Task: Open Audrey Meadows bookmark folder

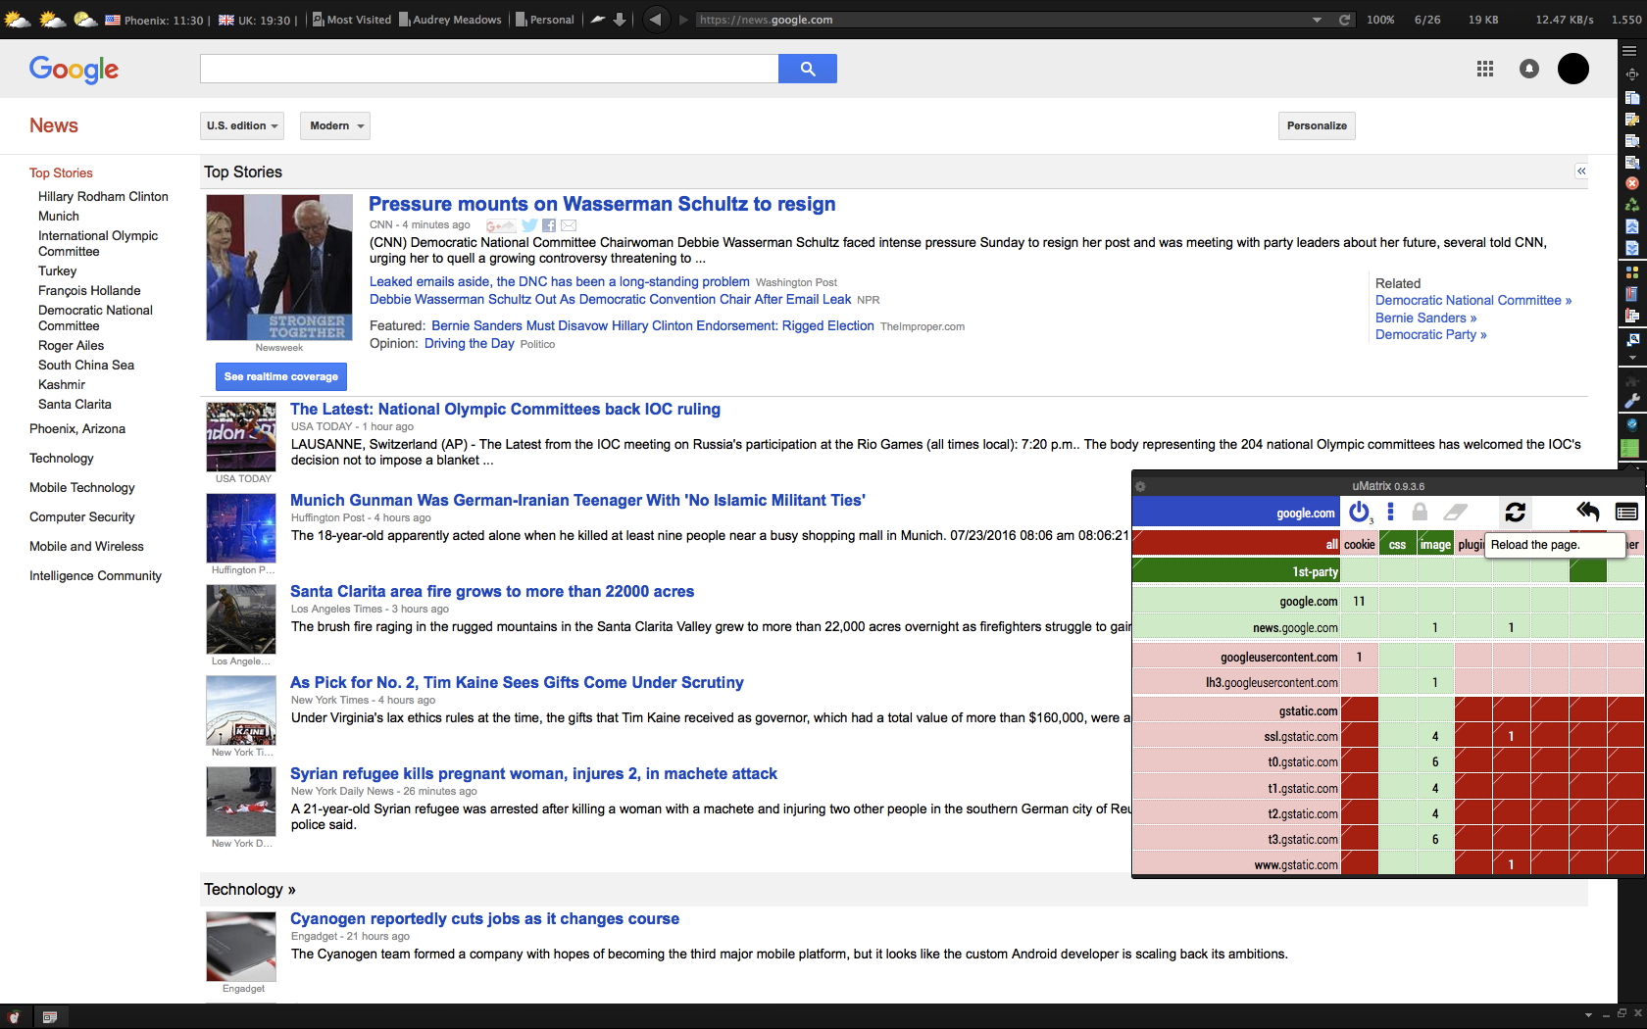Action: 450,20
